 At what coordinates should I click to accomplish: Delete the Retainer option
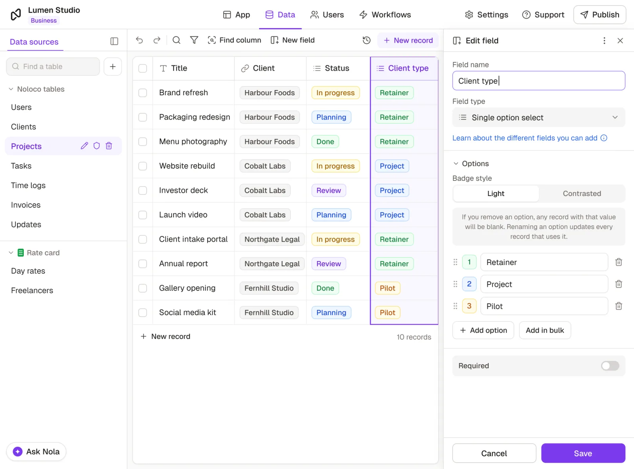click(x=619, y=262)
